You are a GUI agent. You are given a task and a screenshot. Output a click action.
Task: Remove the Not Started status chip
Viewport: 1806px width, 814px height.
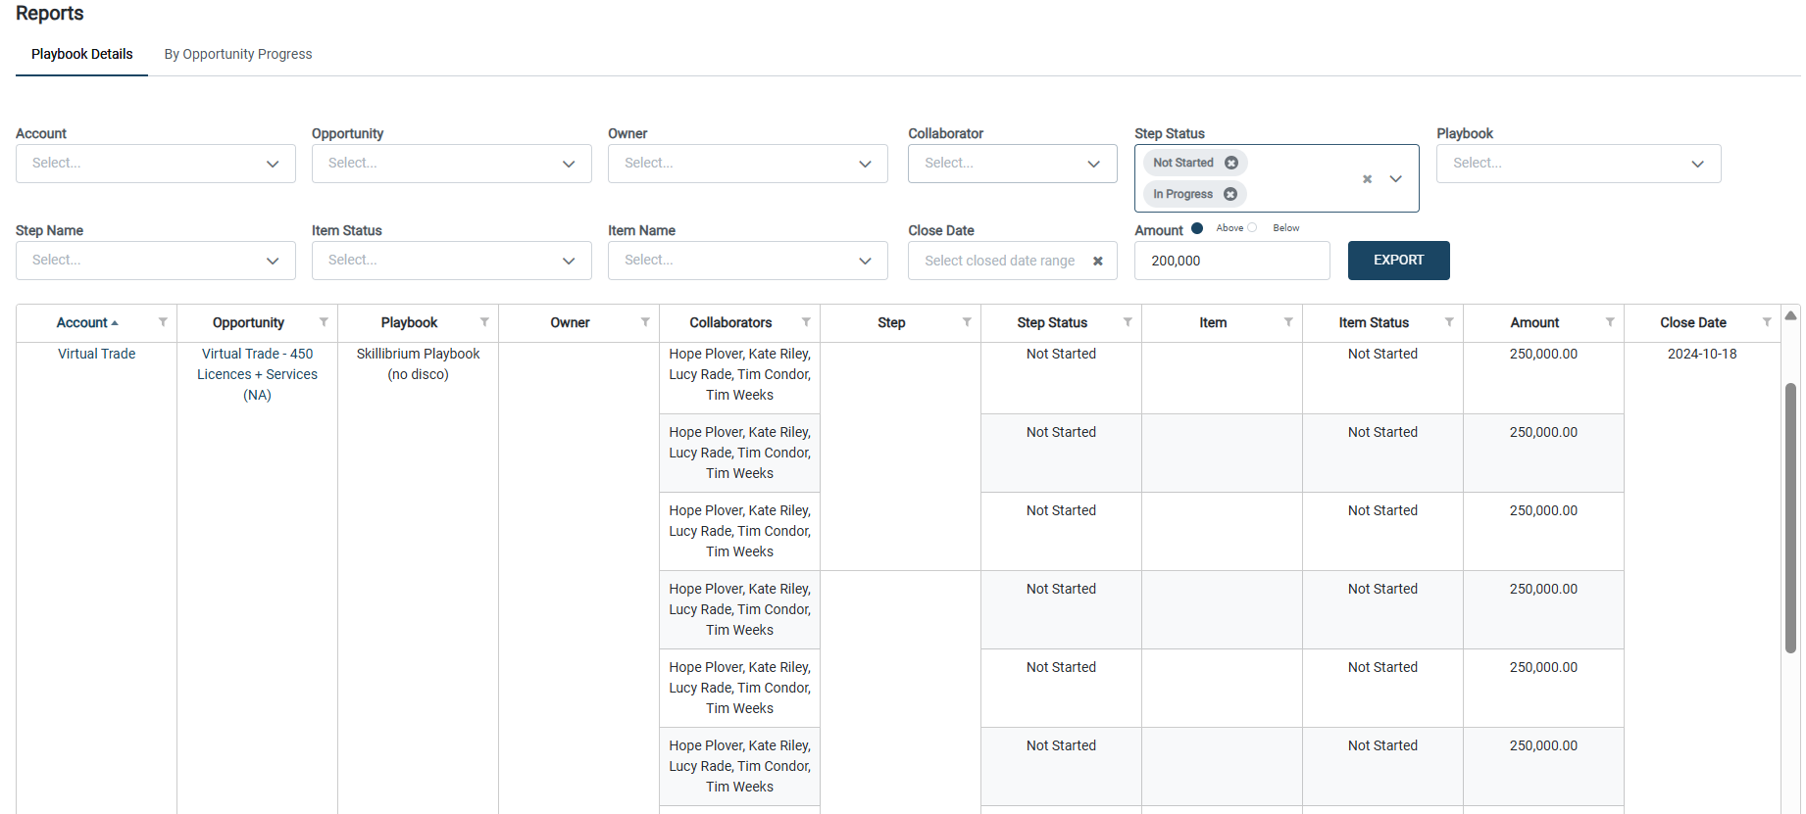[x=1231, y=163]
